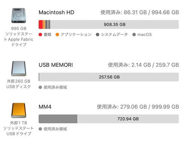188x144 pixels.
Task: Click the orange MM4 external drive icon
Action: [19, 110]
